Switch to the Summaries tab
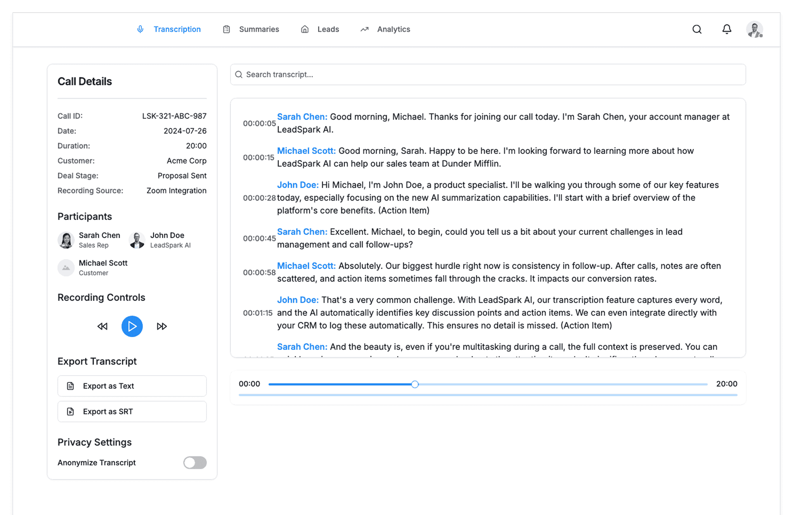The height and width of the screenshot is (515, 793). (259, 29)
